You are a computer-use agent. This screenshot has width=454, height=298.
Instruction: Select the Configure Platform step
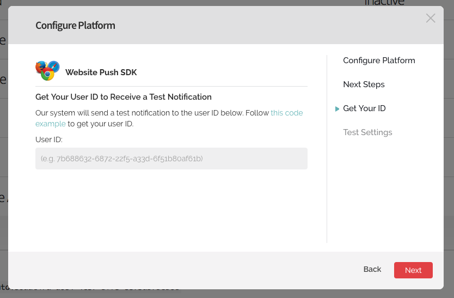tap(379, 60)
